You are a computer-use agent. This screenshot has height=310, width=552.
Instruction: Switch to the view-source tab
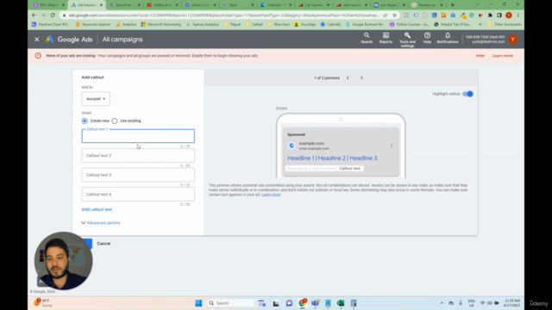pos(352,5)
